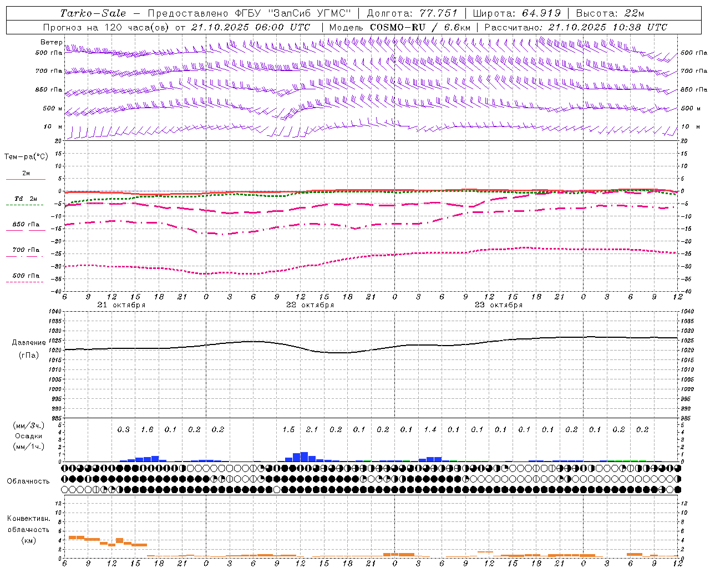The width and height of the screenshot is (710, 568).
Task: Click the Долгота: 77.751 value
Action: (412, 13)
